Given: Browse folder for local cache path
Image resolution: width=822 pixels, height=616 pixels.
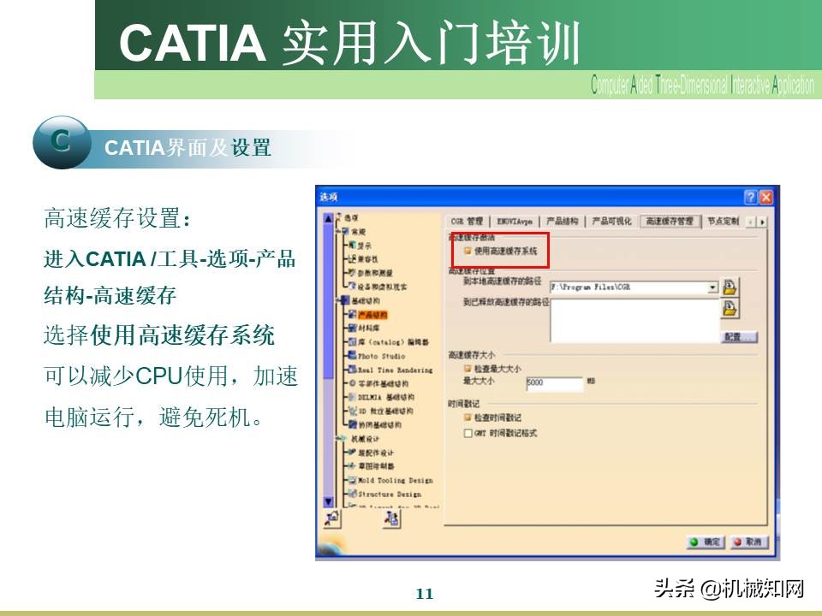Looking at the screenshot, I should (x=730, y=287).
